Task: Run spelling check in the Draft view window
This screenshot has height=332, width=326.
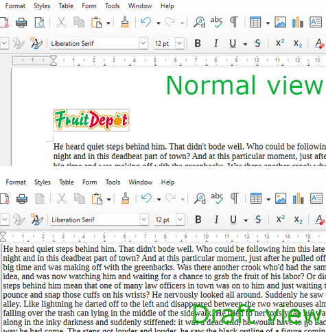Action: click(217, 198)
